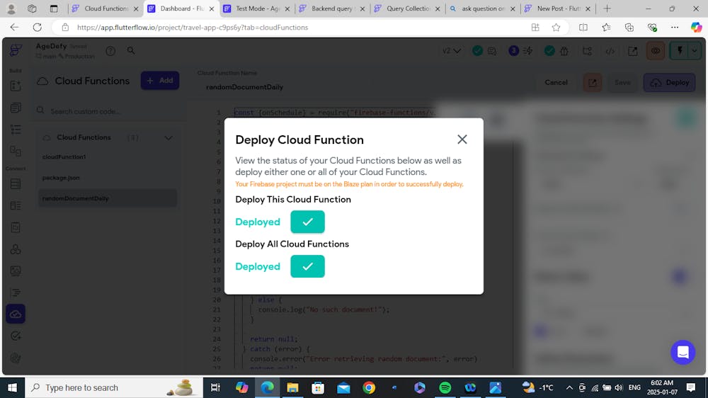The width and height of the screenshot is (708, 398).
Task: Open Spotify from the taskbar
Action: click(x=445, y=387)
